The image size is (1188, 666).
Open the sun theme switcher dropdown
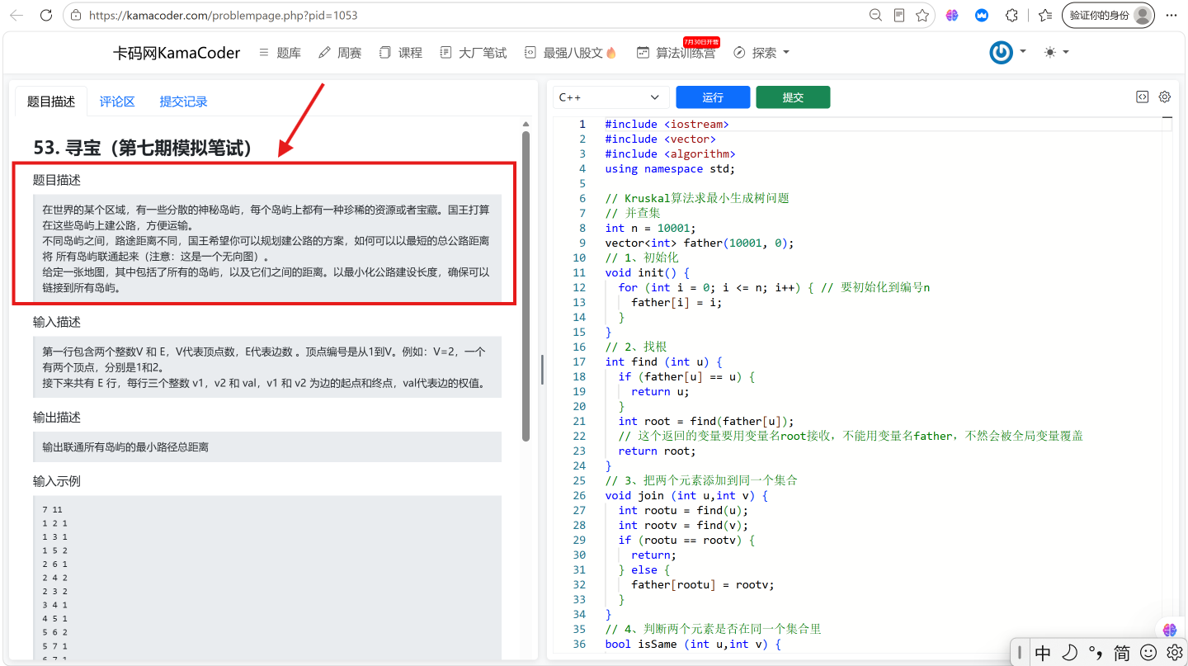click(x=1056, y=52)
